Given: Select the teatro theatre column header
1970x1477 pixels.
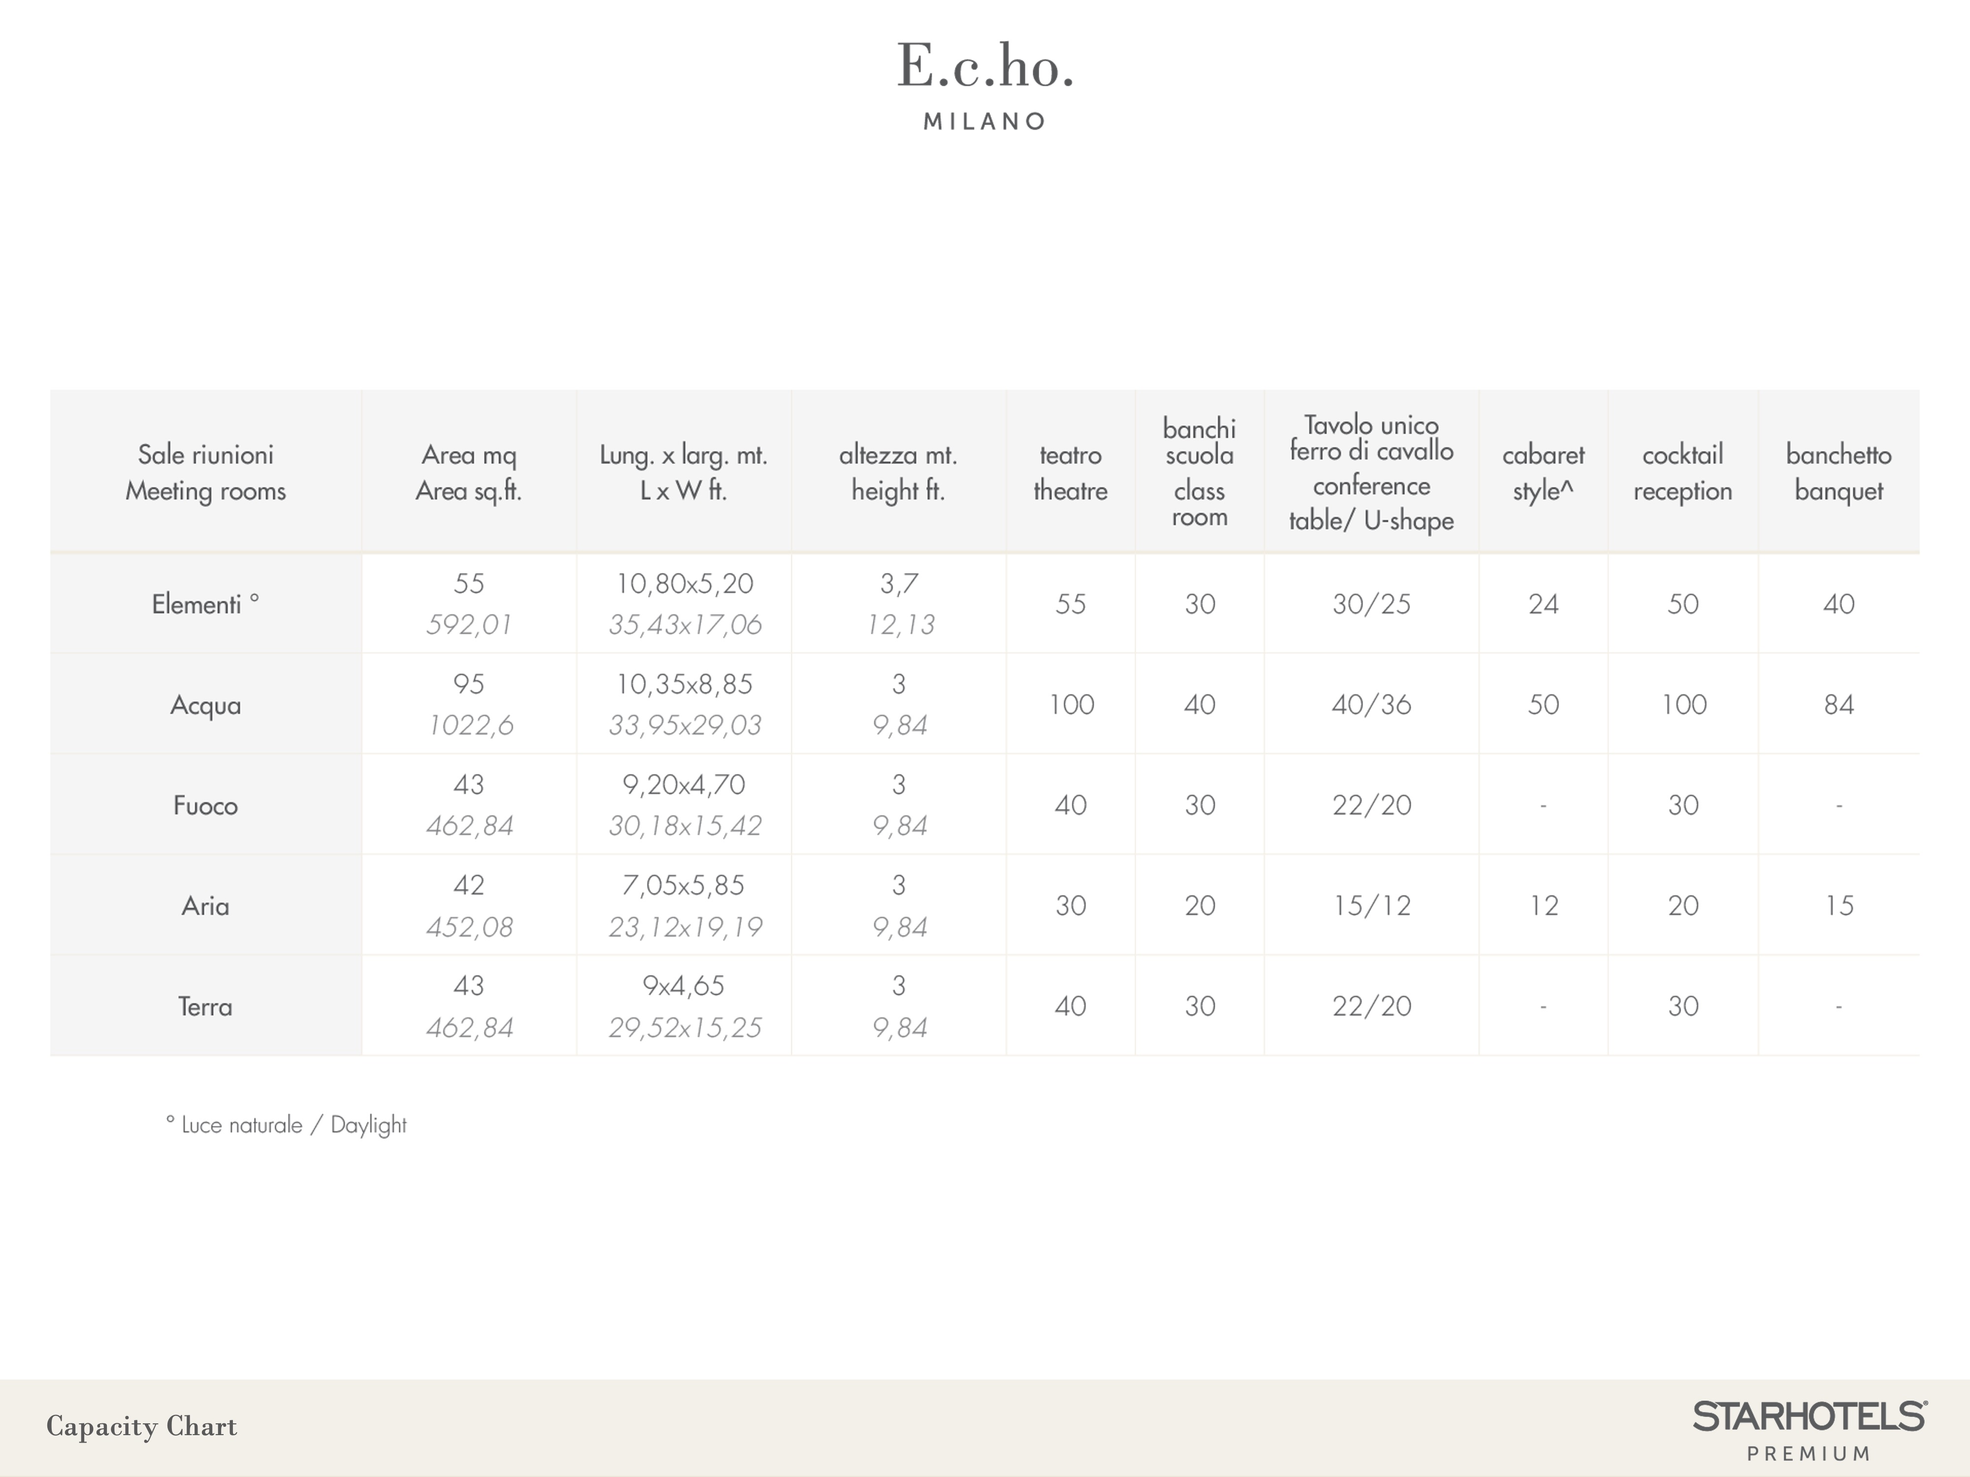Looking at the screenshot, I should (1071, 473).
